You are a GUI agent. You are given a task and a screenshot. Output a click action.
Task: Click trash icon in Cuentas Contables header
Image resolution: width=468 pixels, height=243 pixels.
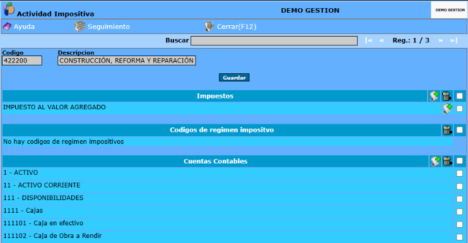(x=447, y=161)
